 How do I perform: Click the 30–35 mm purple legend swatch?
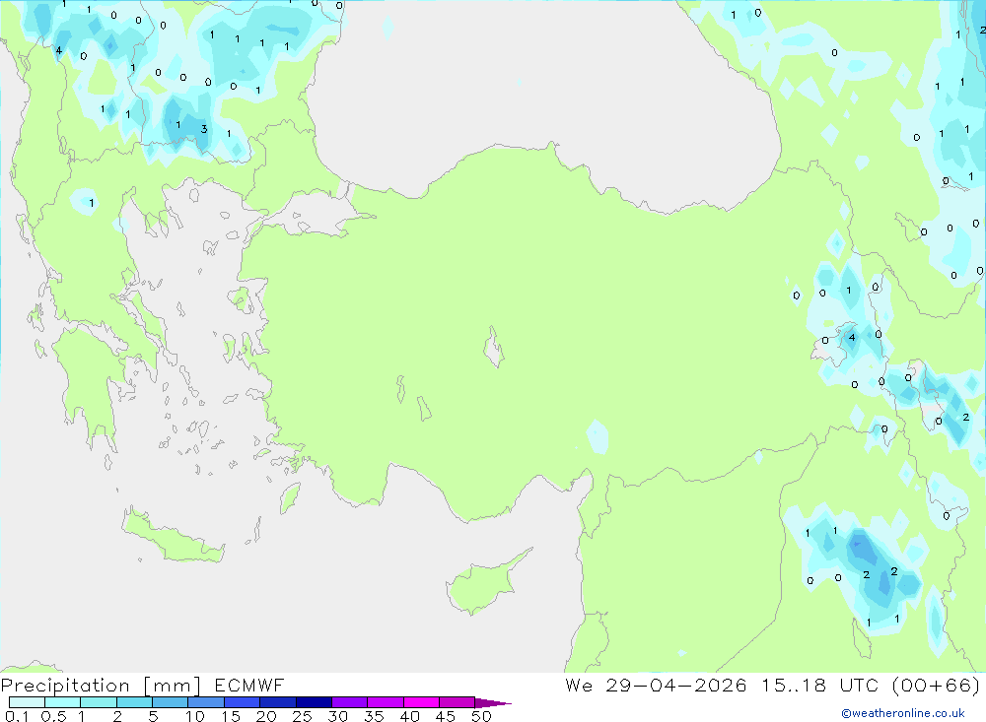(349, 702)
